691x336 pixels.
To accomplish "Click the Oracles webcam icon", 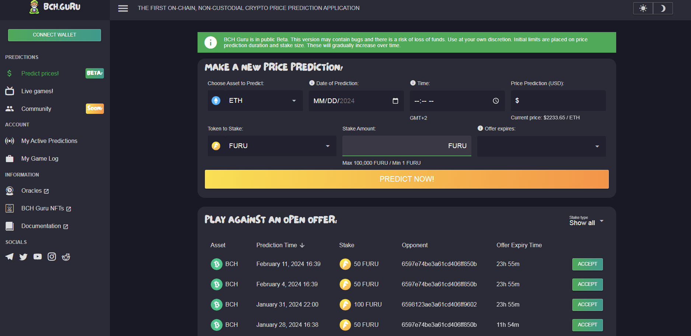I will click(x=10, y=190).
